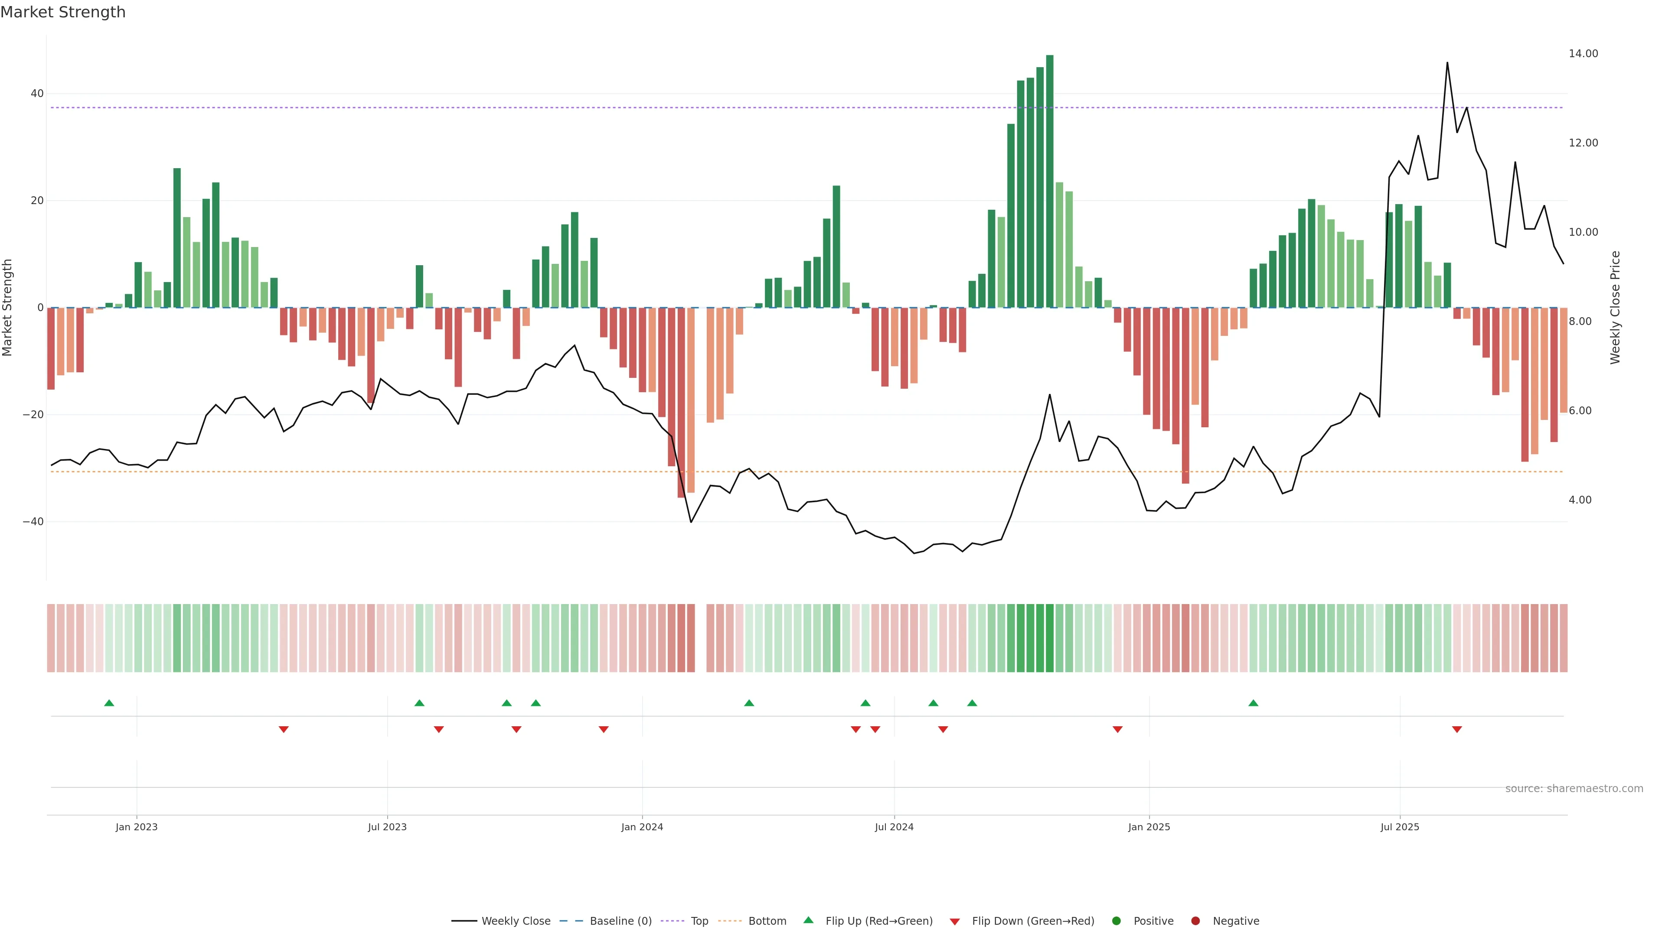Click the tallest dark green strength bar

(1050, 181)
